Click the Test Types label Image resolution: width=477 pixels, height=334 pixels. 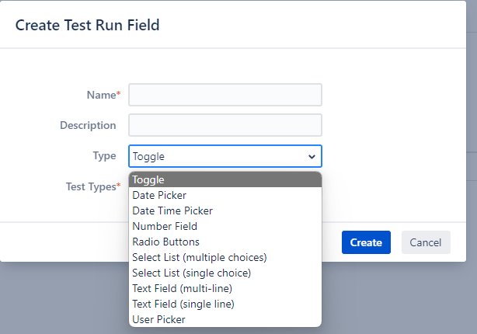point(92,186)
